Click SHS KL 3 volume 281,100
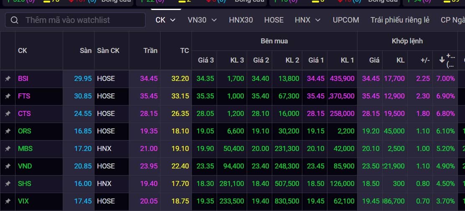Screen dimensions: 465x211 pos(232,183)
